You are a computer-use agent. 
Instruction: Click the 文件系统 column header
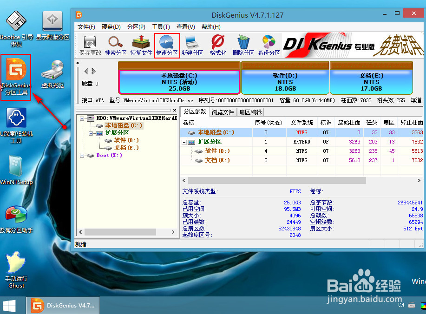(302, 123)
